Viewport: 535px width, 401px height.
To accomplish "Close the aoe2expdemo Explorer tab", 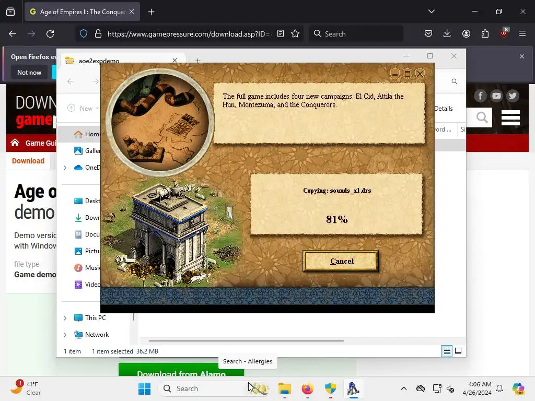I will click(x=175, y=60).
